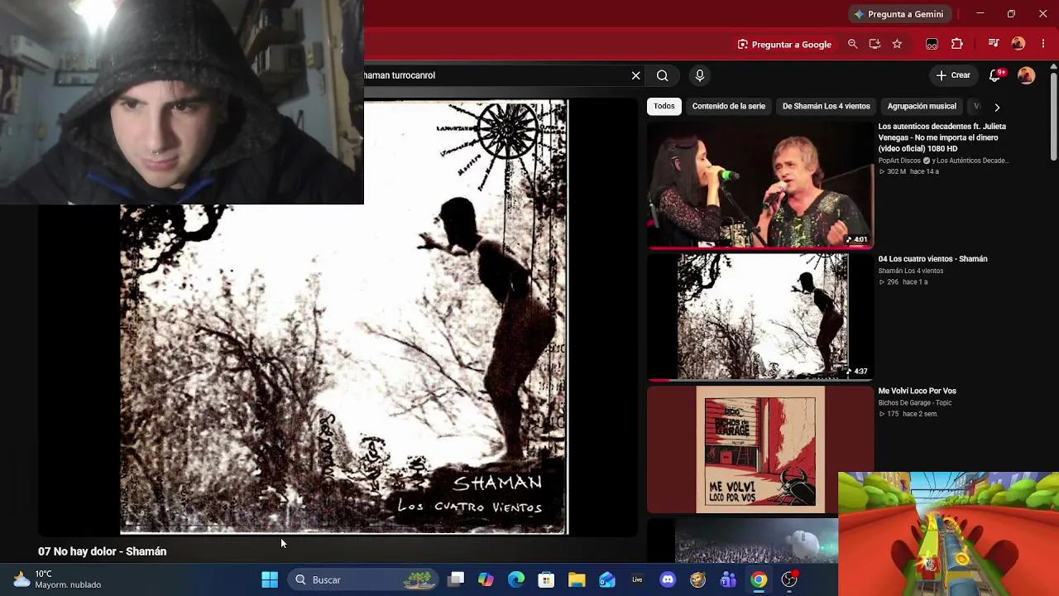Open title 04 Los cuatro vientos - Shamán
Image resolution: width=1059 pixels, height=596 pixels.
pos(932,259)
